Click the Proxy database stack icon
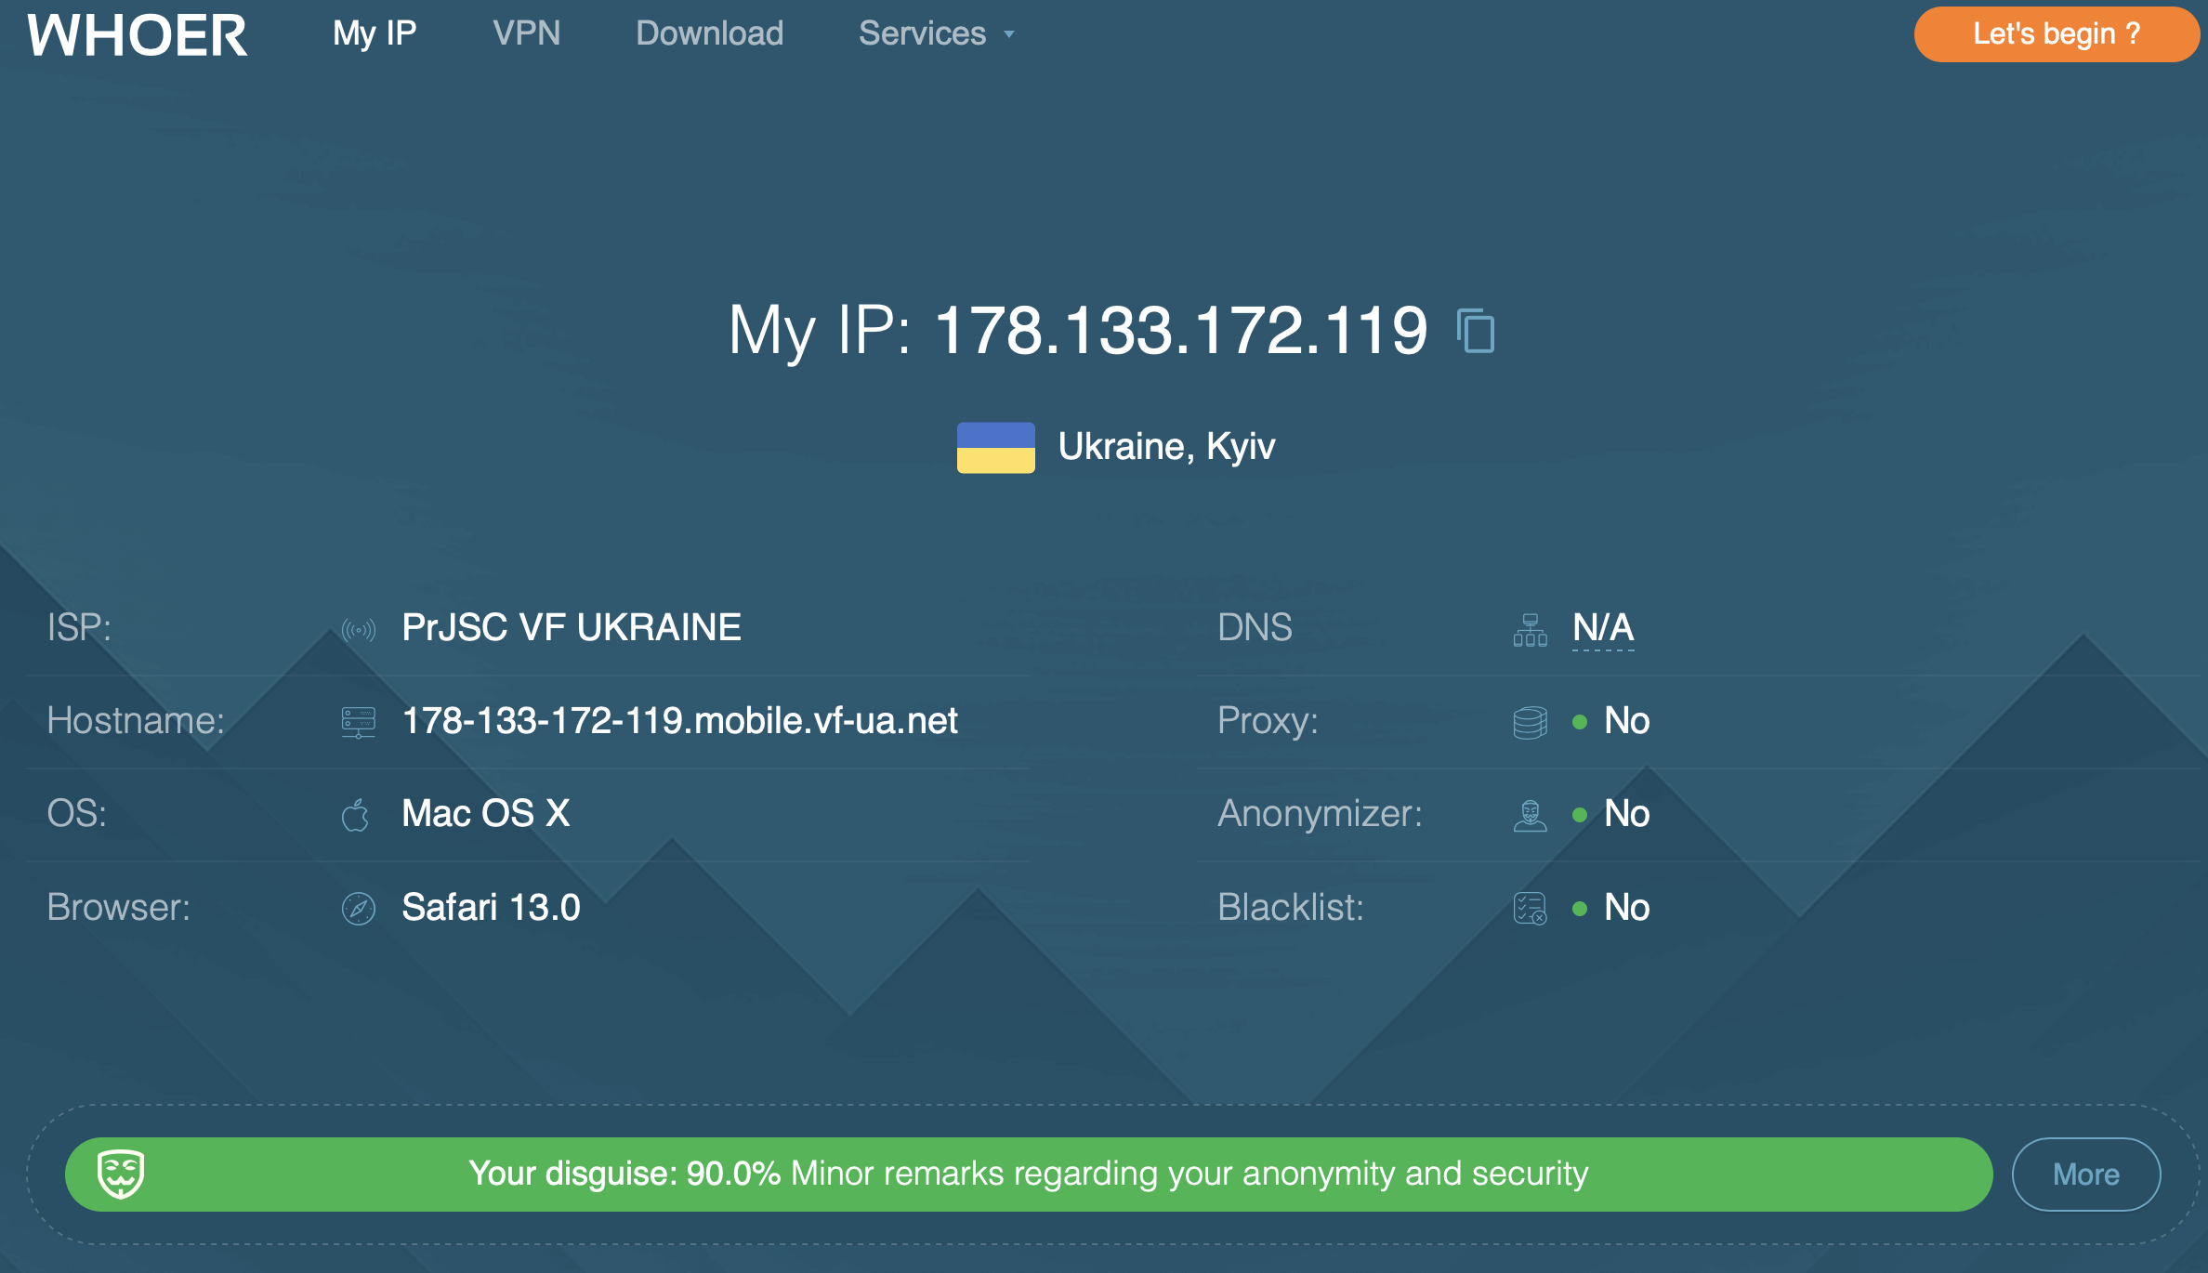2208x1273 pixels. [1530, 722]
